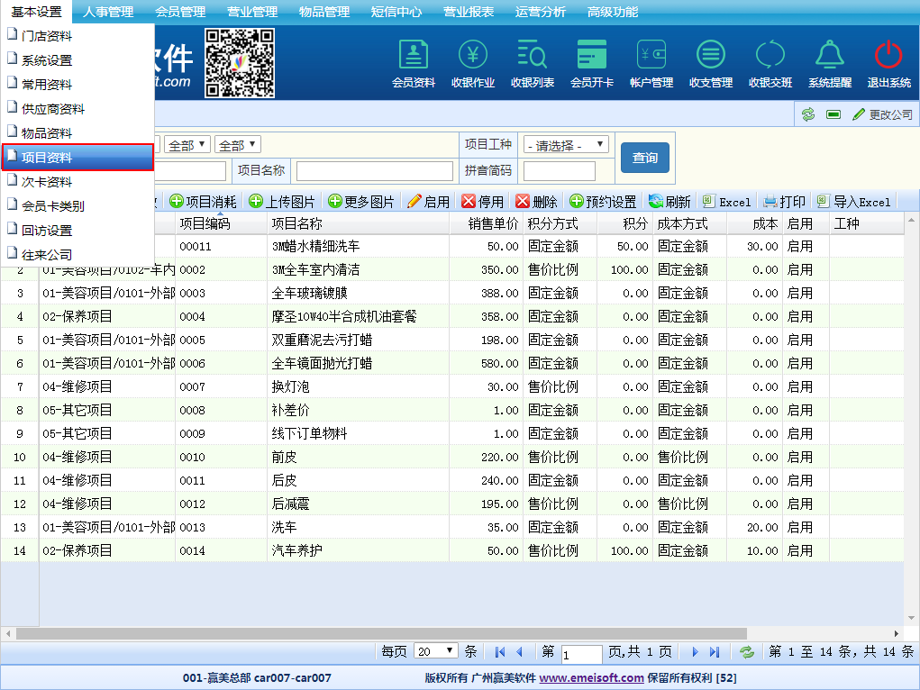The width and height of the screenshot is (920, 690).
Task: Expand the 项目工种 dropdown
Action: click(x=566, y=145)
